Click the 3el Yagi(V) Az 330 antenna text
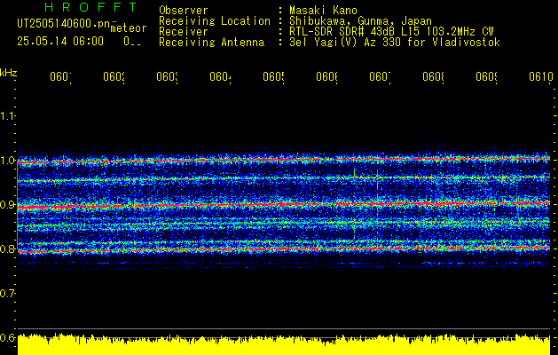 (395, 43)
